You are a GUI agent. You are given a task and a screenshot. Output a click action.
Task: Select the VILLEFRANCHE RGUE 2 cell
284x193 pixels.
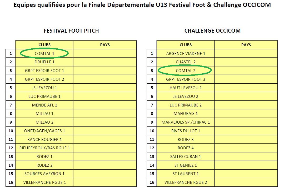186,182
